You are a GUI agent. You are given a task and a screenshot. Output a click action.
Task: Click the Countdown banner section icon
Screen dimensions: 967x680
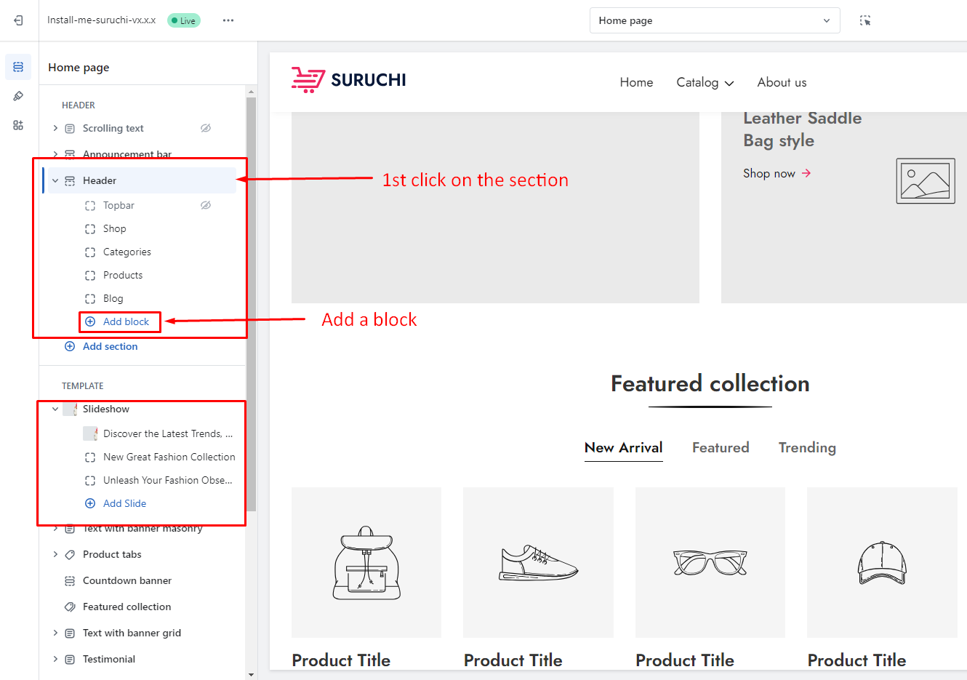(x=70, y=581)
